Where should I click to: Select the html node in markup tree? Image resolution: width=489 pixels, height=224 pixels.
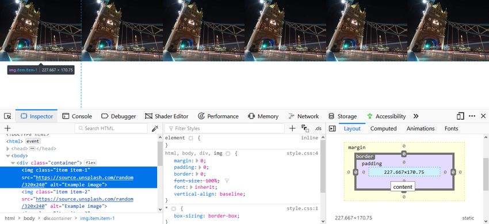[x=15, y=141]
